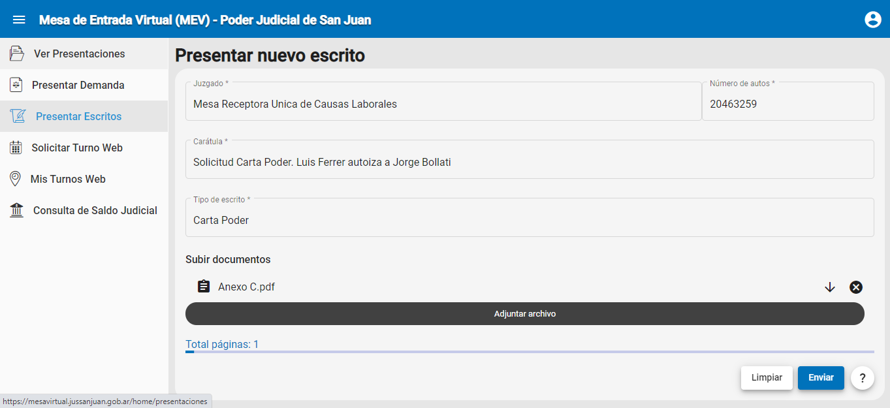This screenshot has width=890, height=408.
Task: Click the Limpiar button
Action: coord(767,377)
